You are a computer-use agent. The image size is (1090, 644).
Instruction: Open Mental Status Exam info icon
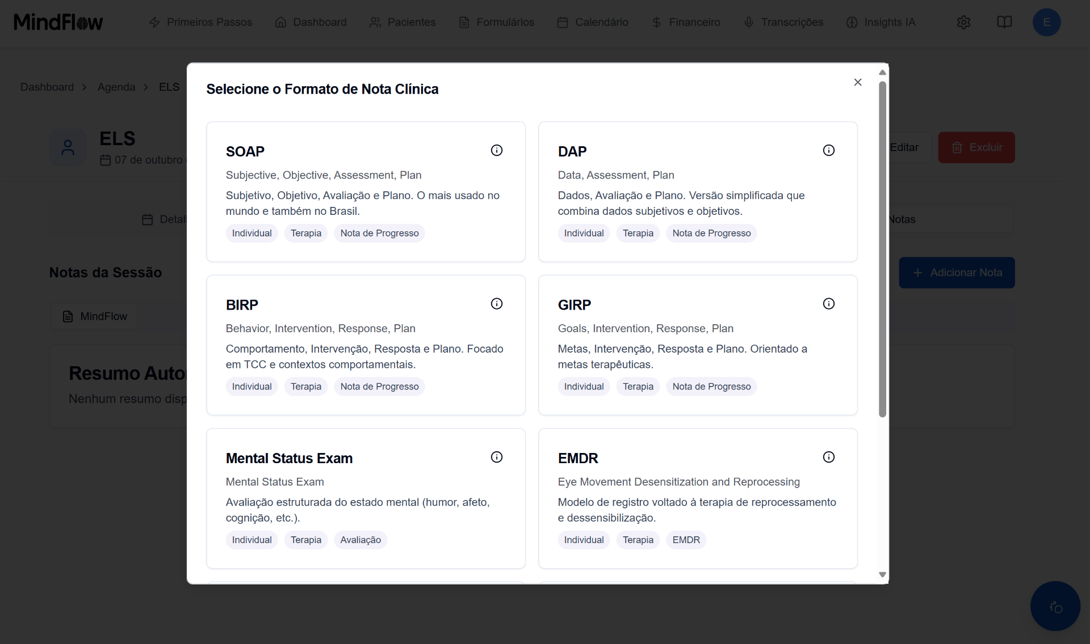(497, 457)
